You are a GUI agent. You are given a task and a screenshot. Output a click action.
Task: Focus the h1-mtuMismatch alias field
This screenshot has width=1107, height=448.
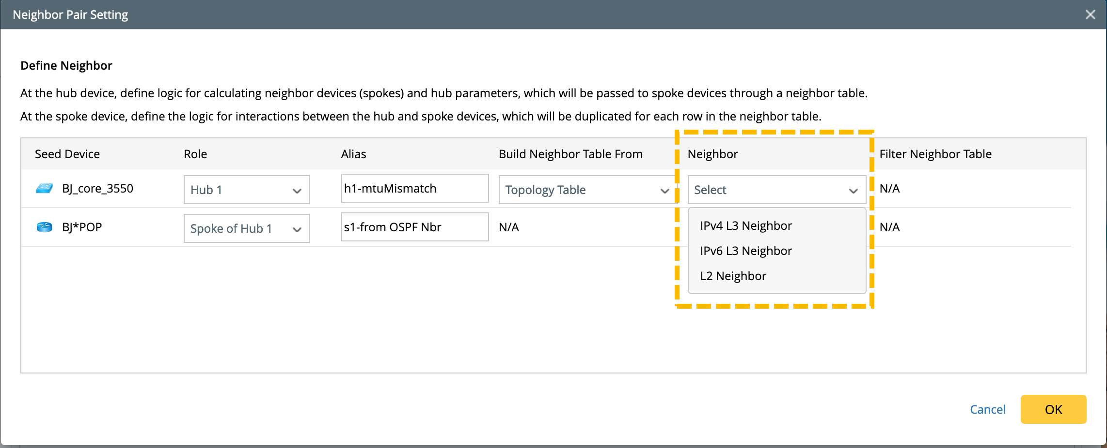click(x=414, y=189)
